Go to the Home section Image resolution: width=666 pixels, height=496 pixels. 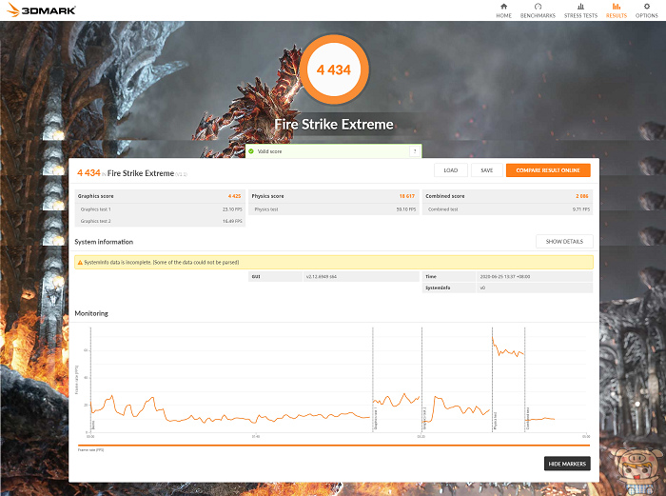click(503, 10)
